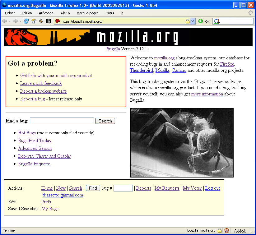Open Get help with your mozilla.org product
256x235 pixels.
[56, 76]
